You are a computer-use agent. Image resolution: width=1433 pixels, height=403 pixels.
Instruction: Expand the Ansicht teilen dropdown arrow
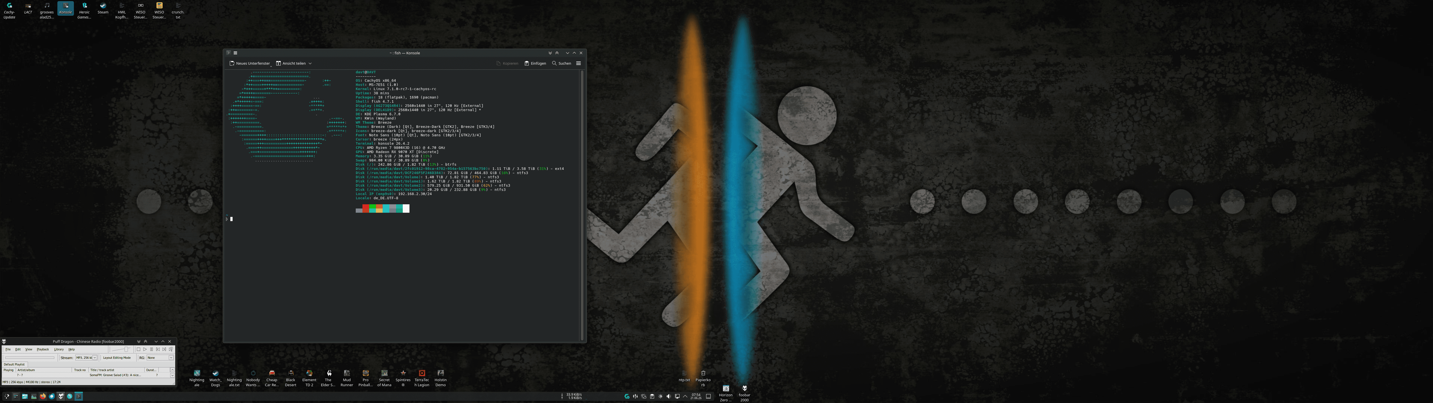point(310,64)
